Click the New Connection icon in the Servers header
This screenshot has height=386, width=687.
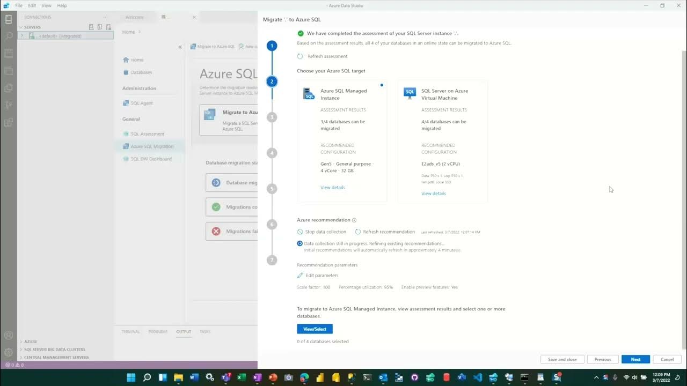[91, 27]
